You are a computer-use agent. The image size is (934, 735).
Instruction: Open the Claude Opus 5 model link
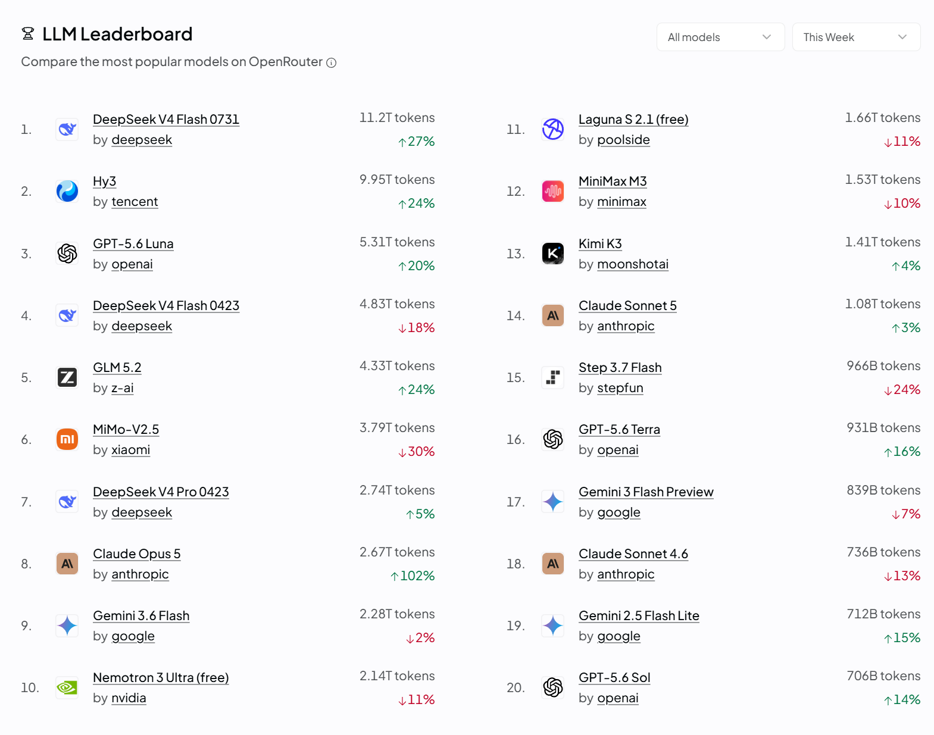(137, 554)
